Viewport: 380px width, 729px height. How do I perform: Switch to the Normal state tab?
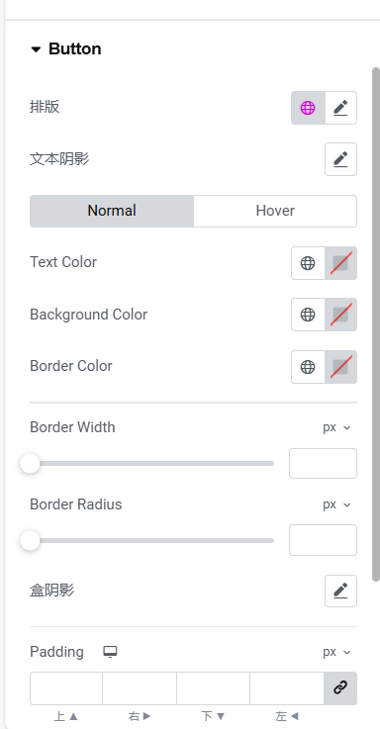coord(112,211)
